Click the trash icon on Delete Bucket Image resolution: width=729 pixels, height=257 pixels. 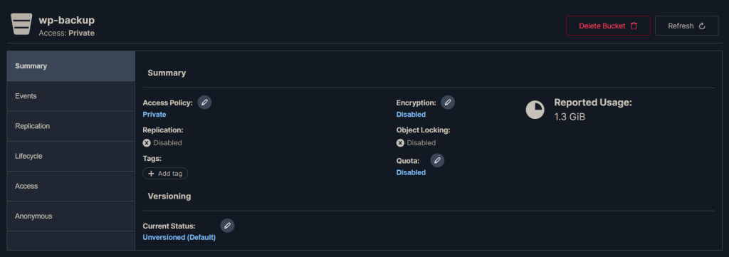[x=634, y=26]
